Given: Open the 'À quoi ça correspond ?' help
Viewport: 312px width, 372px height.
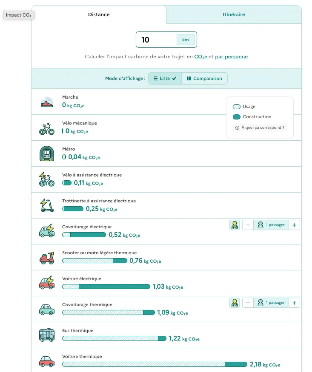Looking at the screenshot, I should point(260,128).
